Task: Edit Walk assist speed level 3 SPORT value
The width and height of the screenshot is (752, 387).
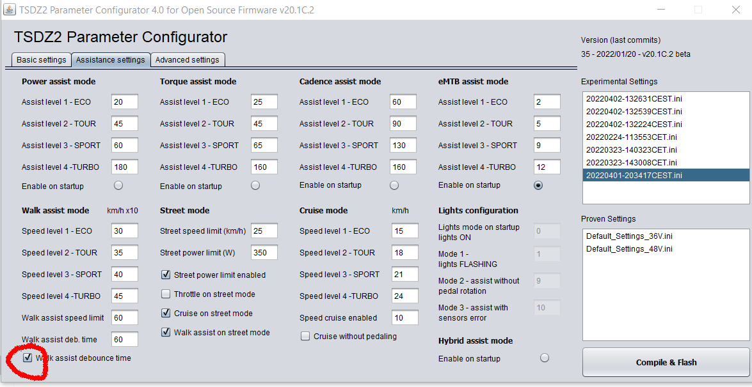Action: (125, 274)
